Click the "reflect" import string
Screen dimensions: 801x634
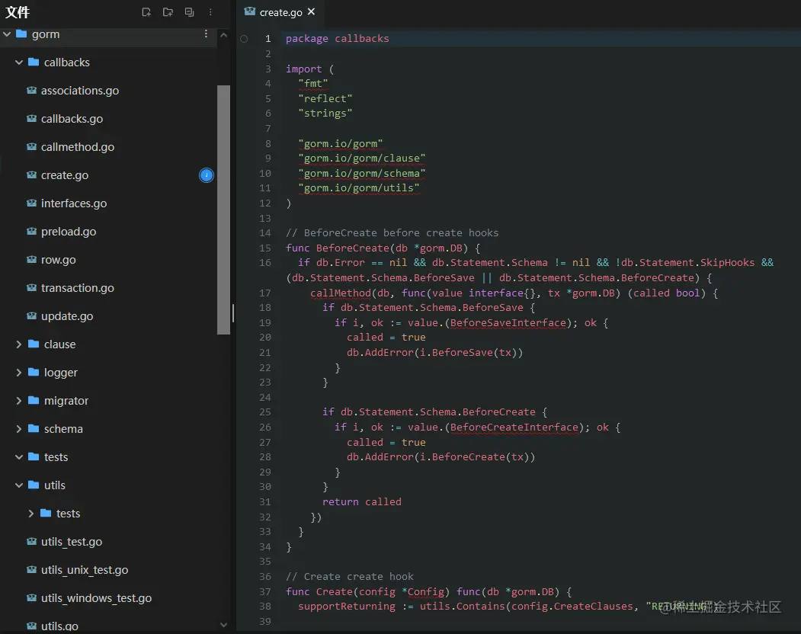tap(325, 98)
